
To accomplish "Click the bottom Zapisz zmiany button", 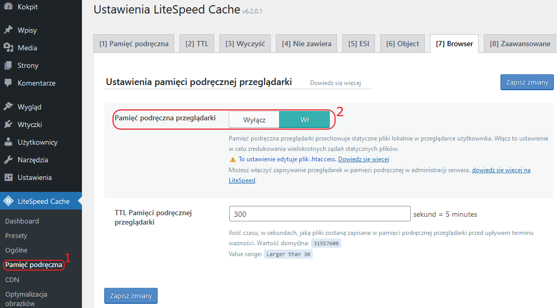I will [x=131, y=296].
